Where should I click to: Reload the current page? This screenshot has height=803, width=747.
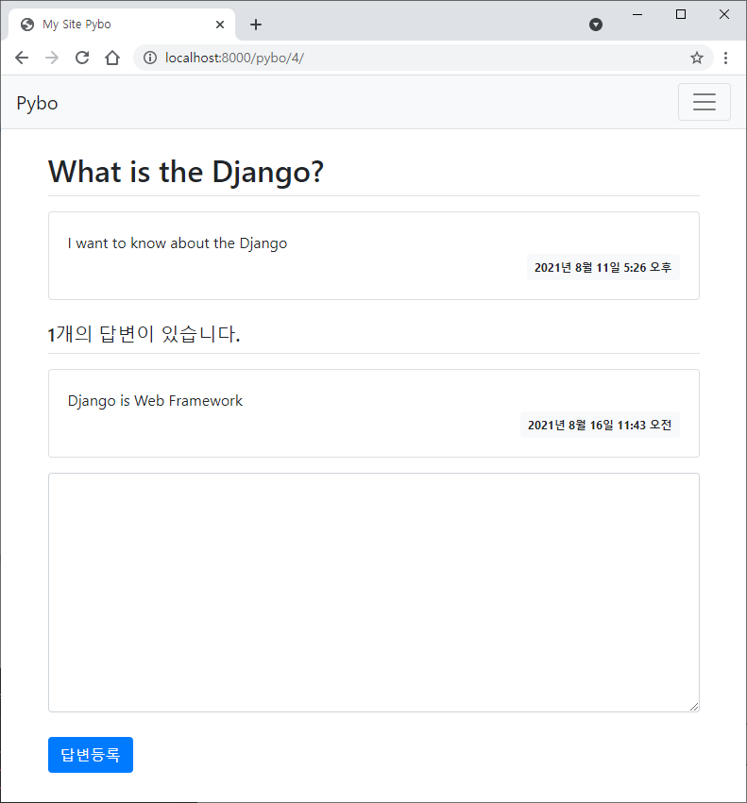82,58
